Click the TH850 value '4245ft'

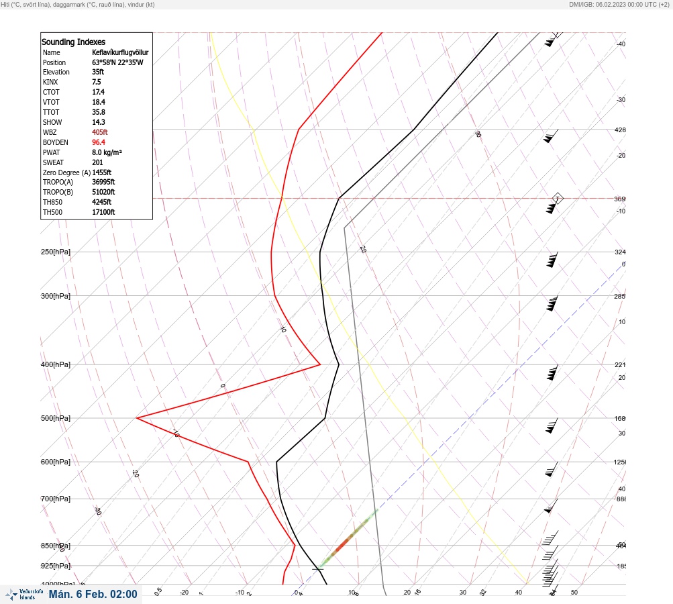pyautogui.click(x=102, y=202)
